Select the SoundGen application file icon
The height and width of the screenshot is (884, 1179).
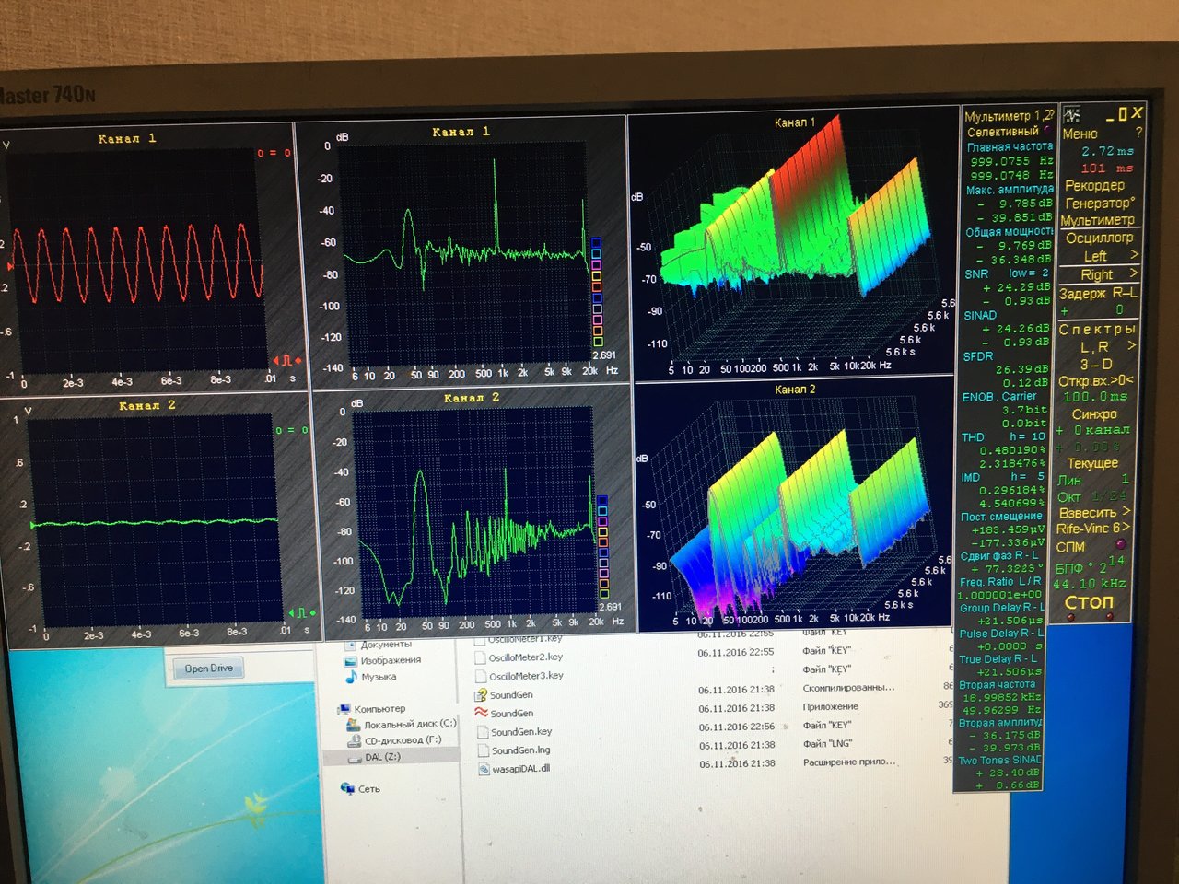pyautogui.click(x=481, y=713)
